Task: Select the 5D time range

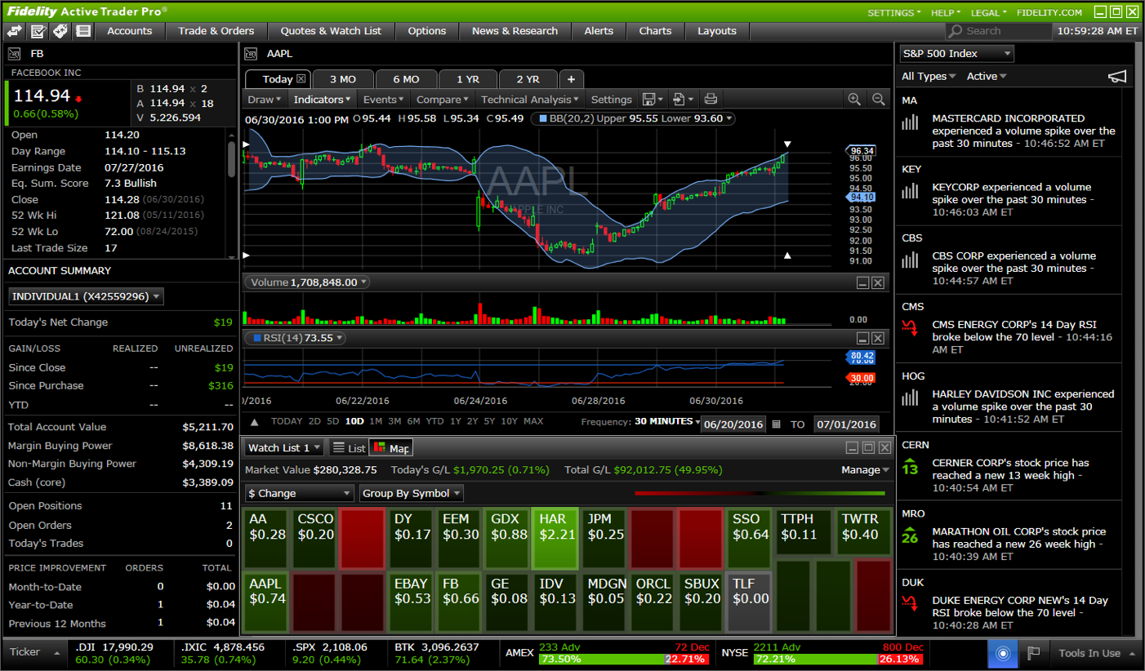Action: click(332, 422)
